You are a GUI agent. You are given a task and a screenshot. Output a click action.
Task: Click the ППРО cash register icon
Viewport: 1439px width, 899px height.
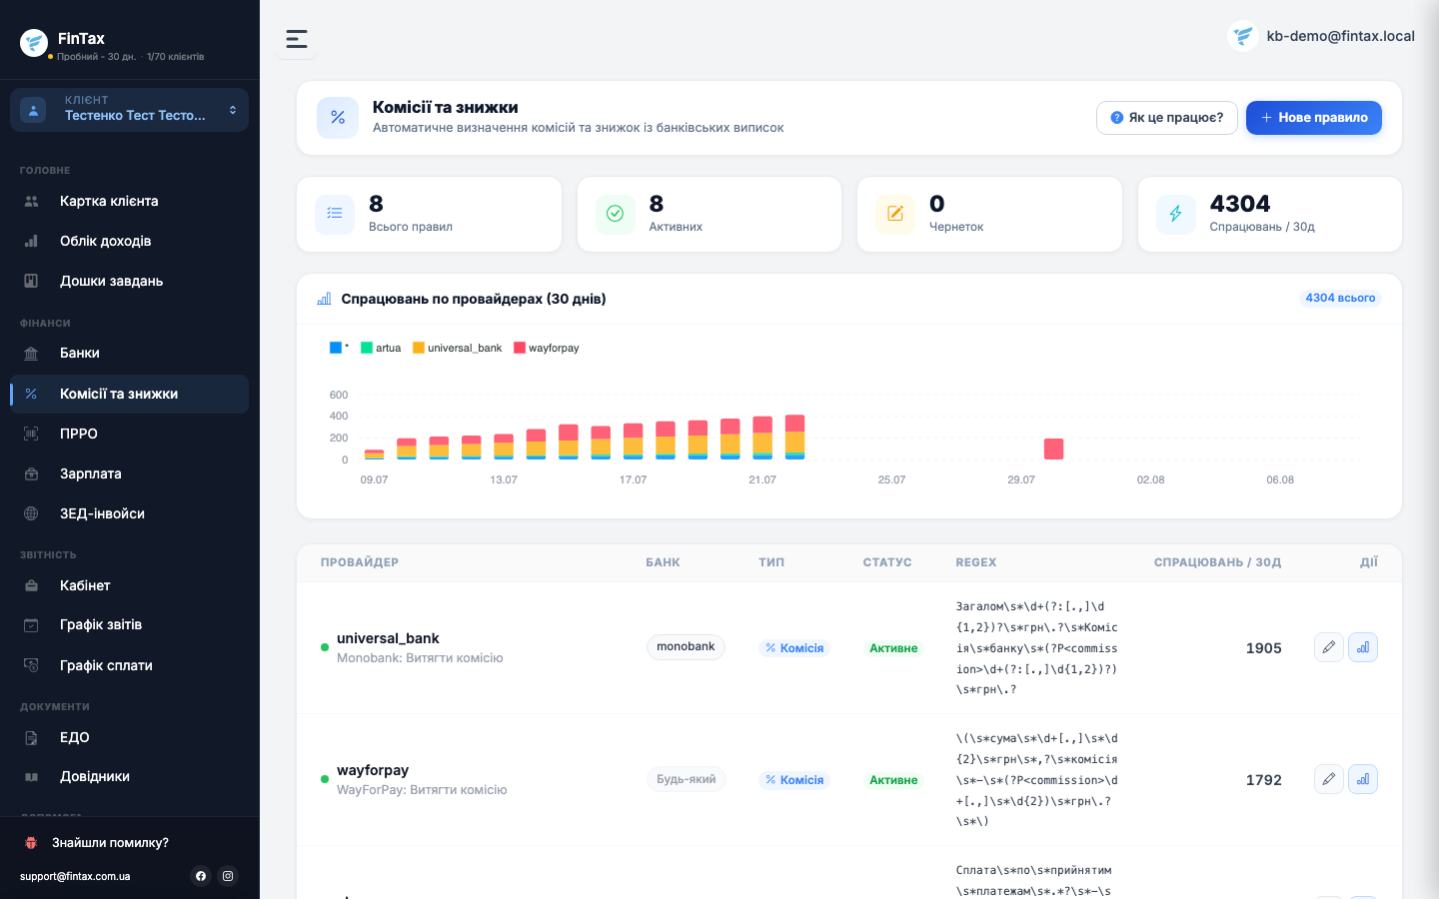pyautogui.click(x=31, y=434)
